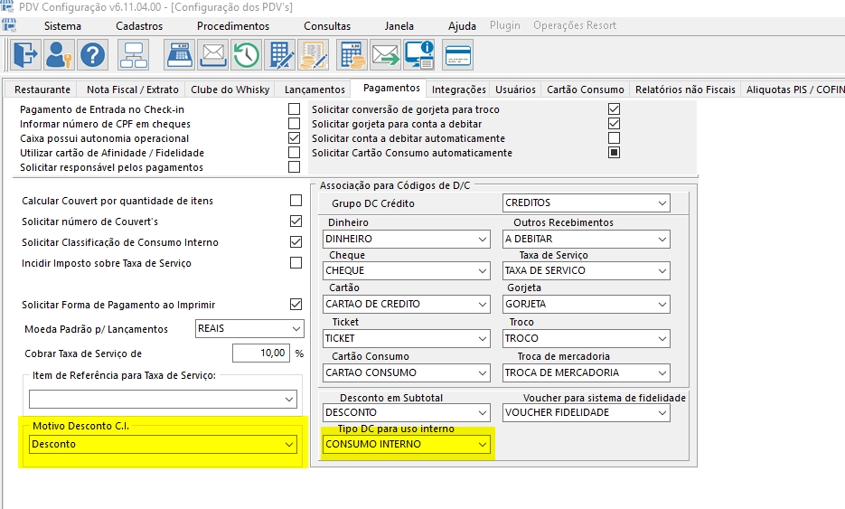Expand Item de Referência para Taxa dropdown
Image resolution: width=845 pixels, height=509 pixels.
click(163, 399)
